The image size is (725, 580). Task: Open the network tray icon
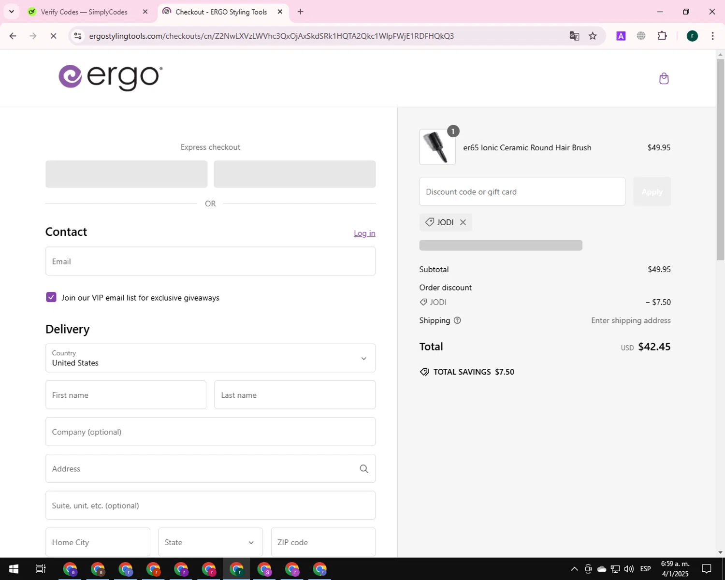point(615,569)
